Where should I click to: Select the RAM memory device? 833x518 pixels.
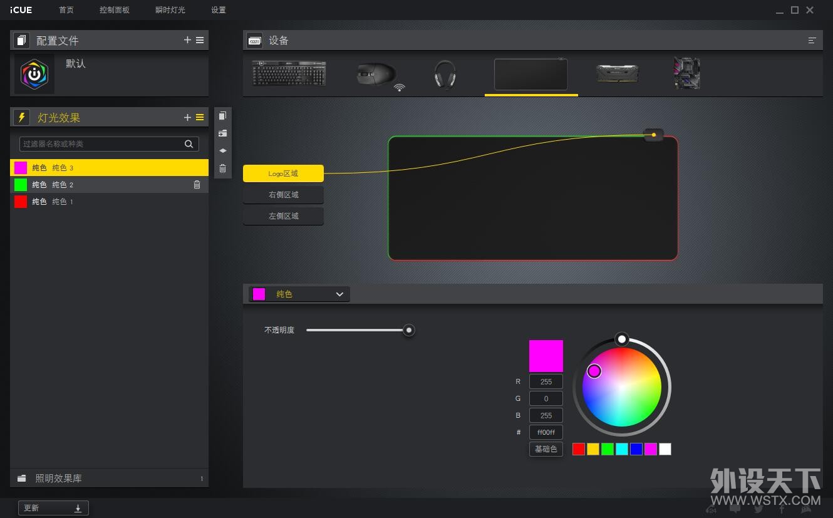(617, 73)
